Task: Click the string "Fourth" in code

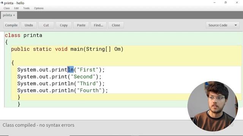Action: coord(89,91)
